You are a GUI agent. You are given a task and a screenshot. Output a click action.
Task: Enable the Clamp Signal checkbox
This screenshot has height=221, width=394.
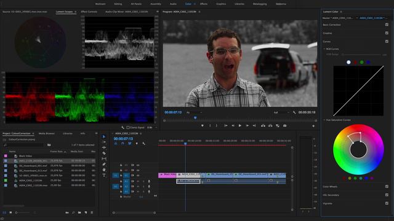click(x=127, y=128)
